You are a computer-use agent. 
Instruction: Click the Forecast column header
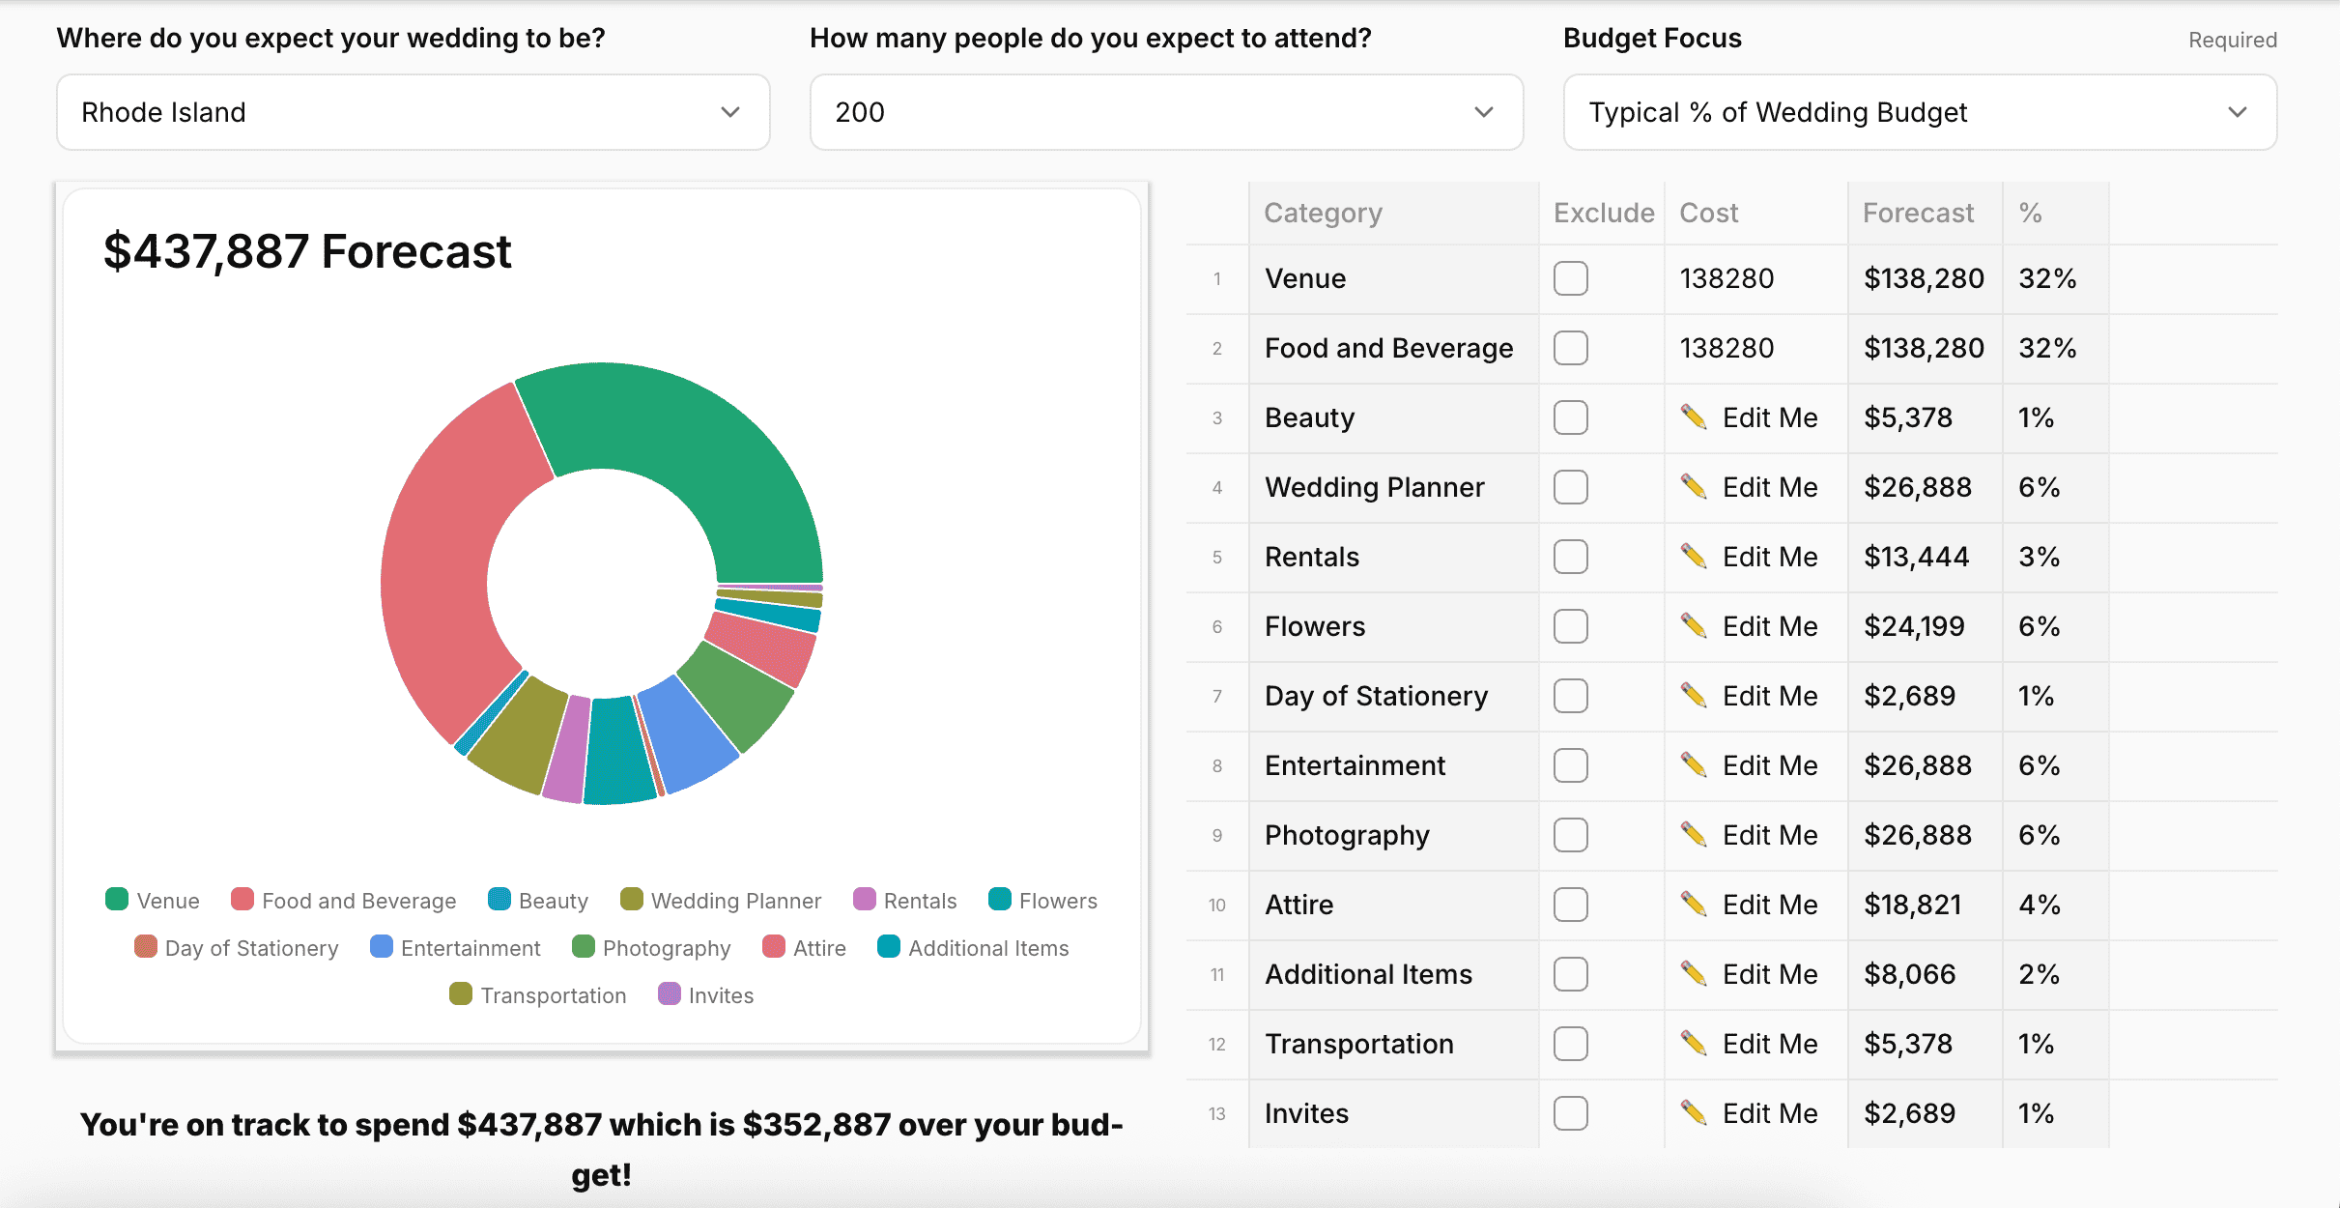pyautogui.click(x=1917, y=213)
